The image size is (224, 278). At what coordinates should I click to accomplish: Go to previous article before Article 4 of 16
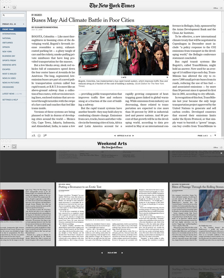(115, 136)
